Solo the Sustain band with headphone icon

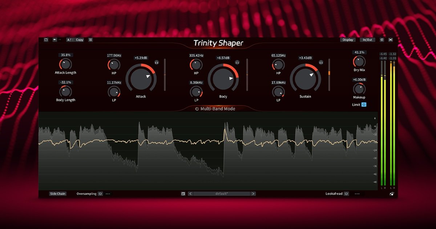click(321, 62)
